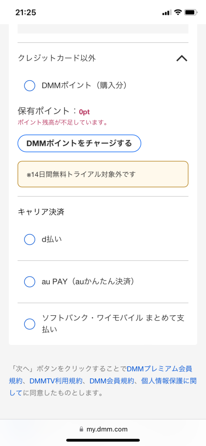Tap the 21:25 clock in status bar
The width and height of the screenshot is (206, 446).
pyautogui.click(x=26, y=13)
